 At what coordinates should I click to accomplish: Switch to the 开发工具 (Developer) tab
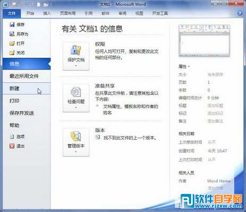click(160, 13)
